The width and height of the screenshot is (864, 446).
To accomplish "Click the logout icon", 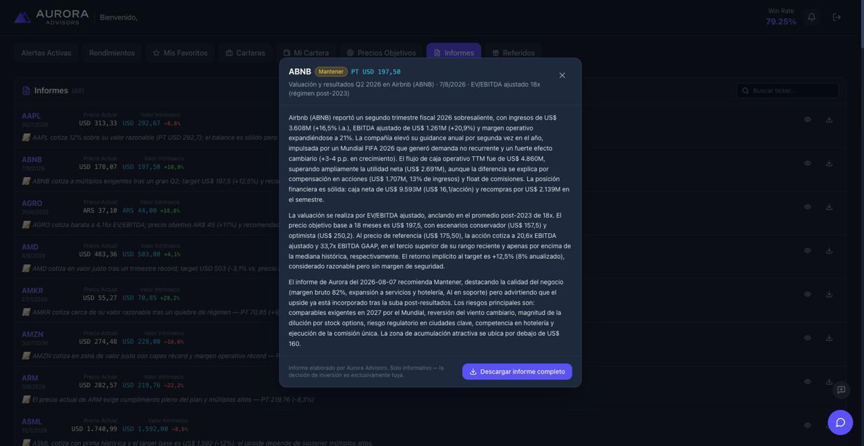I will tap(837, 17).
